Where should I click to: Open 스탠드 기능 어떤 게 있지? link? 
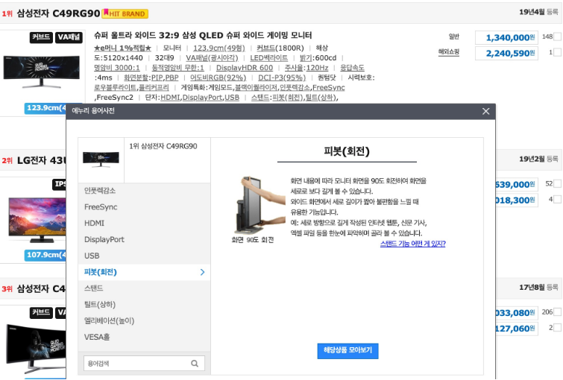[x=413, y=244]
